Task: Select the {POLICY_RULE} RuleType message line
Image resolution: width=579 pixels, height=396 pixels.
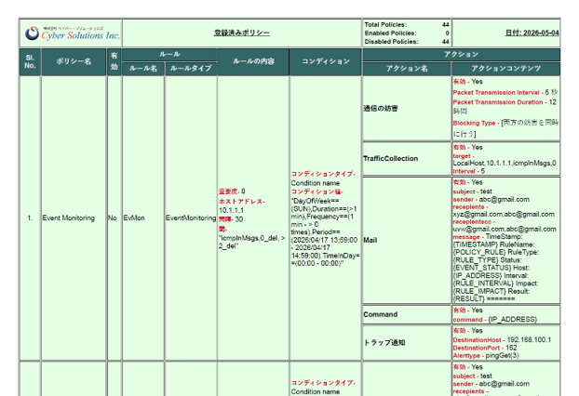Action: coord(496,253)
